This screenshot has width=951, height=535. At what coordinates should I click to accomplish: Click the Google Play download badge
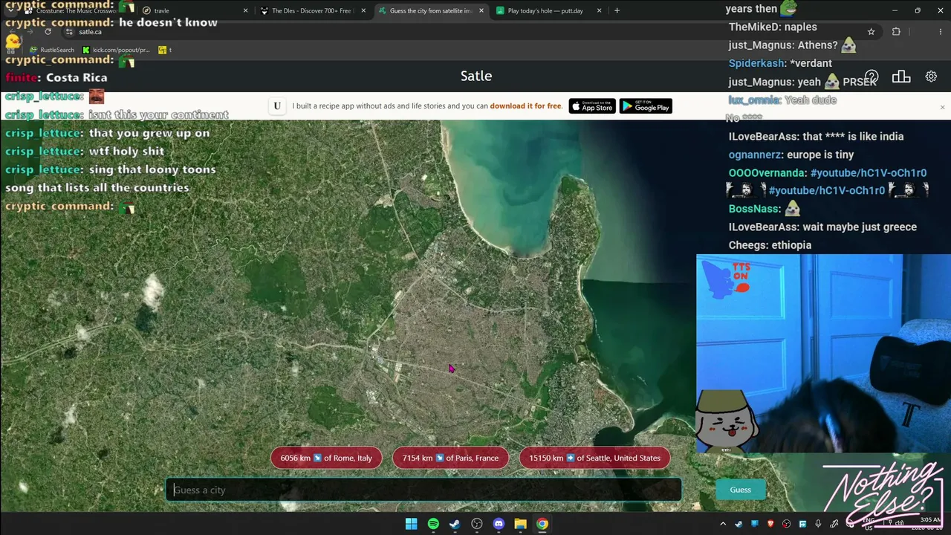[646, 106]
